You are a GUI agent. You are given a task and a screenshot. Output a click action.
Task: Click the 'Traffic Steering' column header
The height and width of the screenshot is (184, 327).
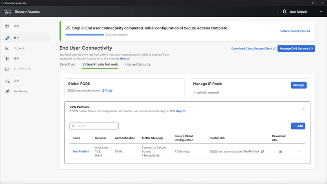[152, 138]
